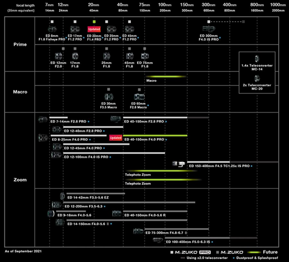Click the 1.4x Teleconverter MC-14 image

pyautogui.click(x=257, y=59)
